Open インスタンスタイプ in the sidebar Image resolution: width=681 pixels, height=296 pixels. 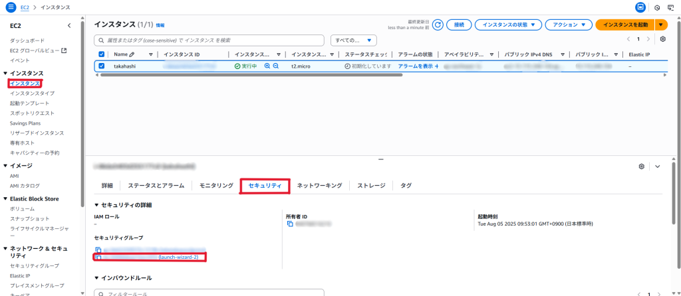[x=33, y=93]
